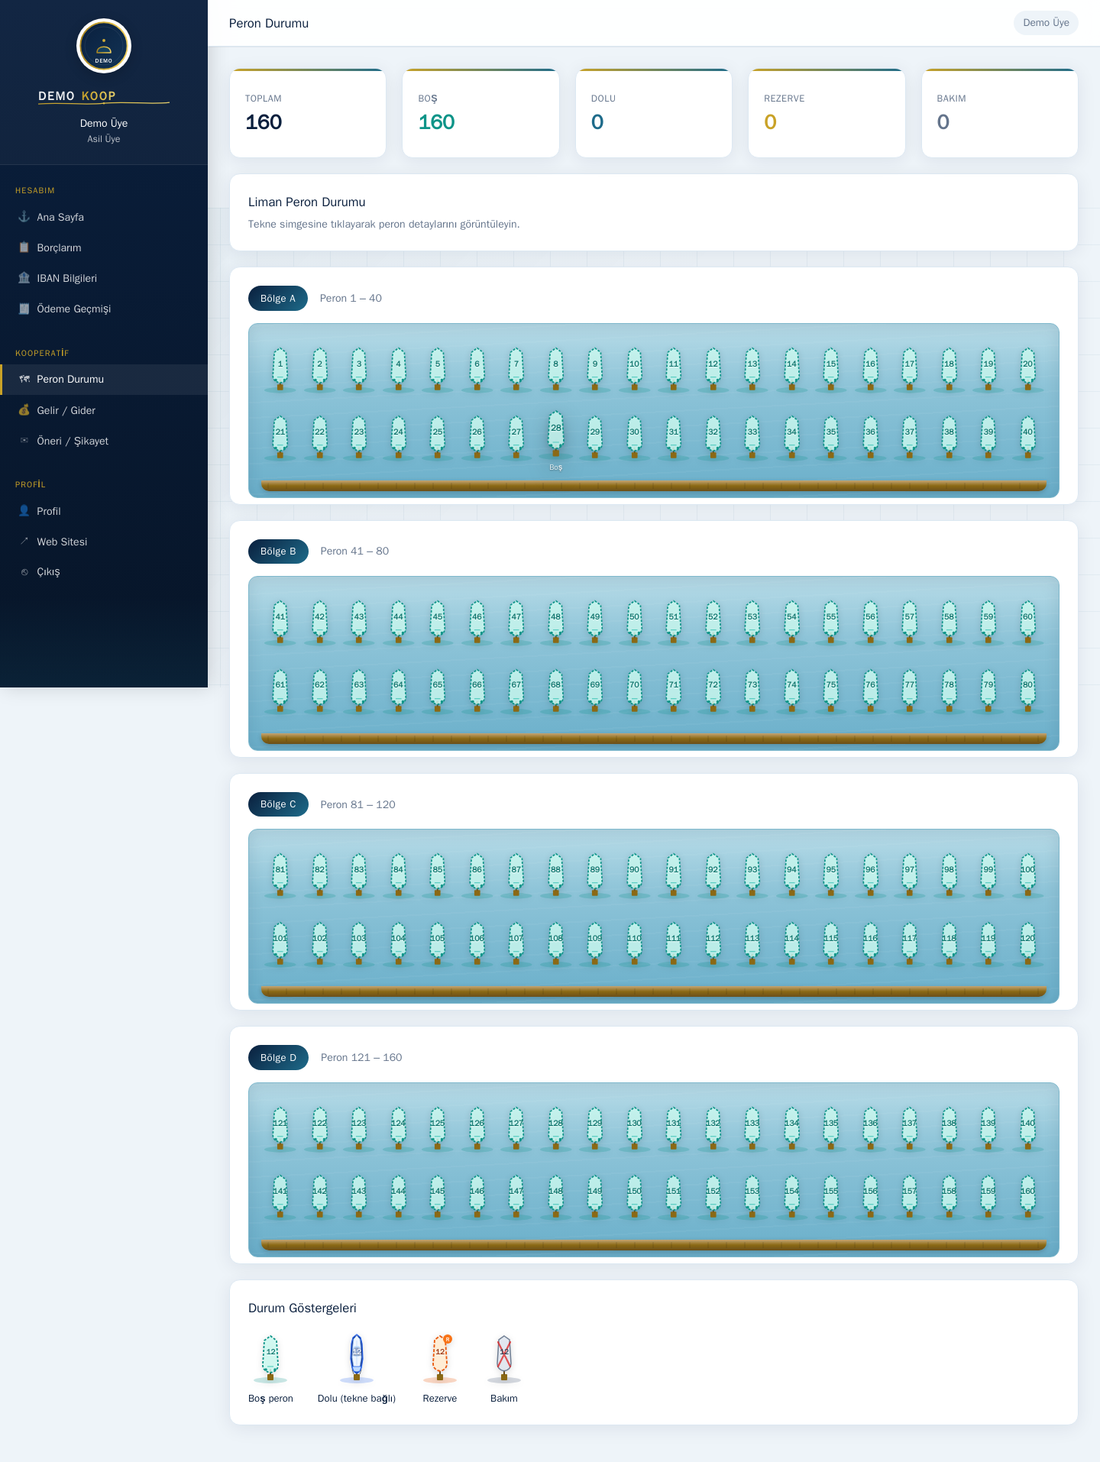
Task: Click the 'Peron 121 – 160' label
Action: coord(361,1058)
